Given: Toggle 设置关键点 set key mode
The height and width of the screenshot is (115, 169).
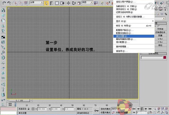Looking at the screenshot, I should (106, 113).
